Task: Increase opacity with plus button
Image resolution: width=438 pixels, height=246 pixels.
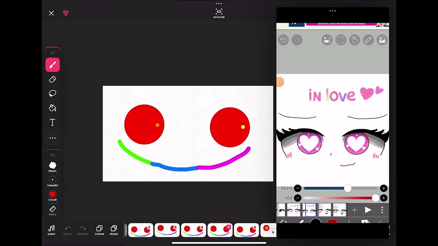Action: [384, 198]
